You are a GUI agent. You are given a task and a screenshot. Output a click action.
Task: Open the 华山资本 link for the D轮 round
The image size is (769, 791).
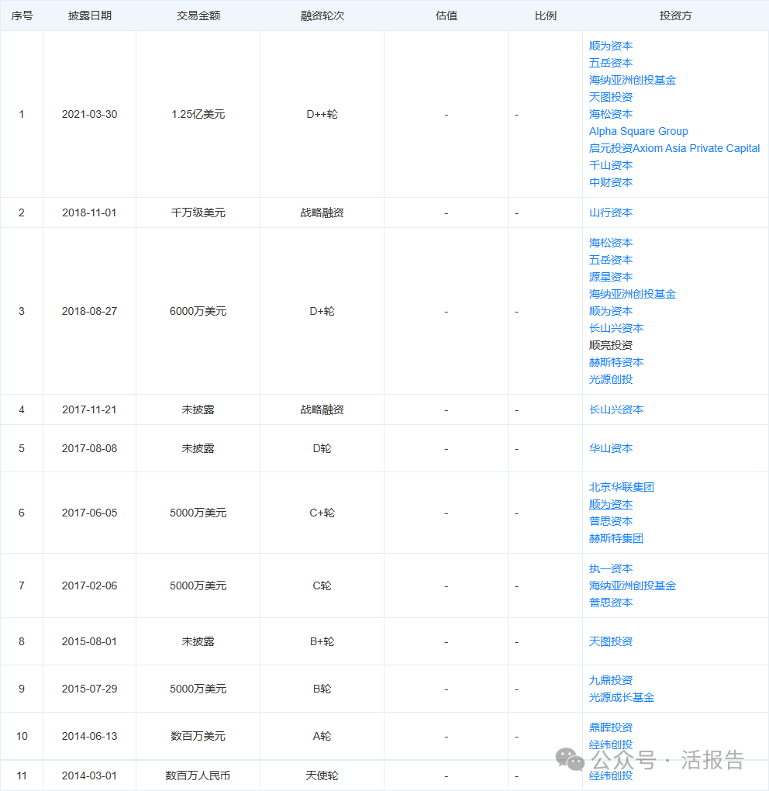[610, 448]
